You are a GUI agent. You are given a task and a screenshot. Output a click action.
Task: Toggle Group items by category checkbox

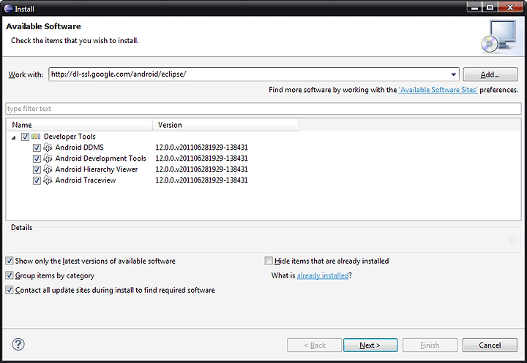(x=10, y=275)
